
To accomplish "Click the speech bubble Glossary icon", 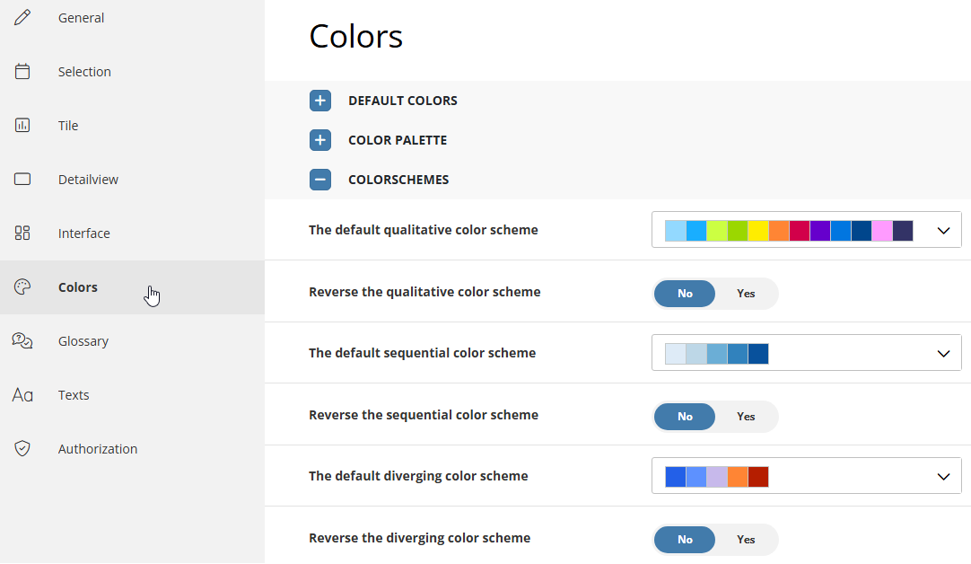I will click(x=22, y=341).
